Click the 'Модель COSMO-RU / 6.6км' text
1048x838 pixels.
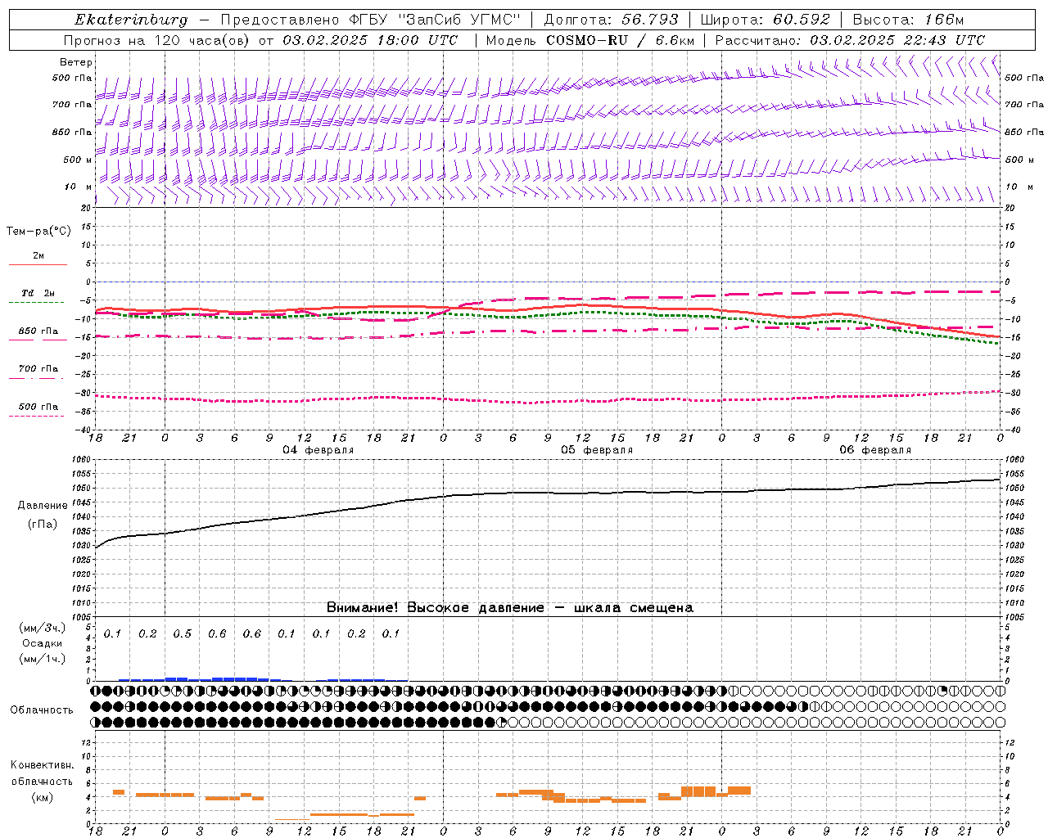[x=590, y=40]
